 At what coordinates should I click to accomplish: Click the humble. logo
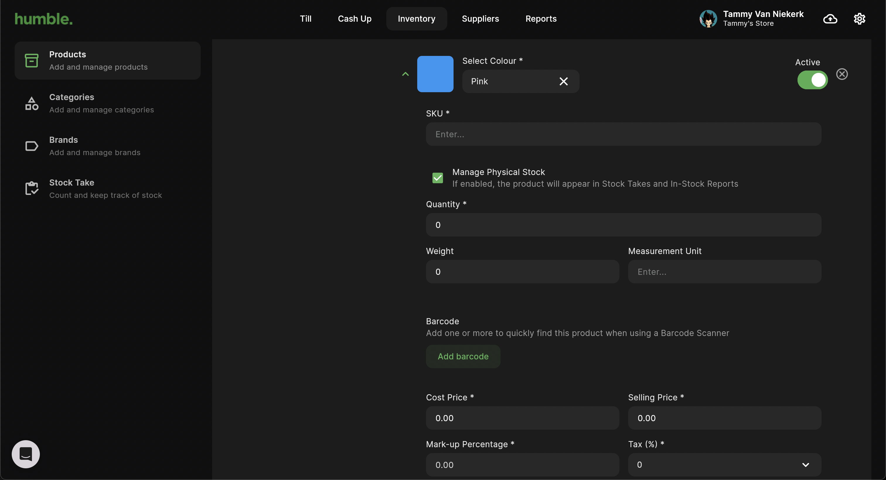(44, 19)
